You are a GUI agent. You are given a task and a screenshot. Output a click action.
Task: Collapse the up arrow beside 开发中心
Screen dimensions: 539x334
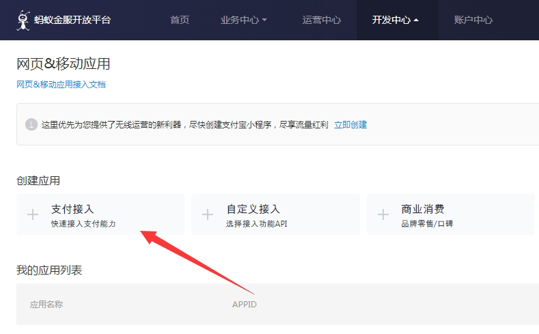(416, 20)
